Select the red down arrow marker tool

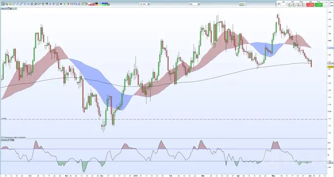68,4
